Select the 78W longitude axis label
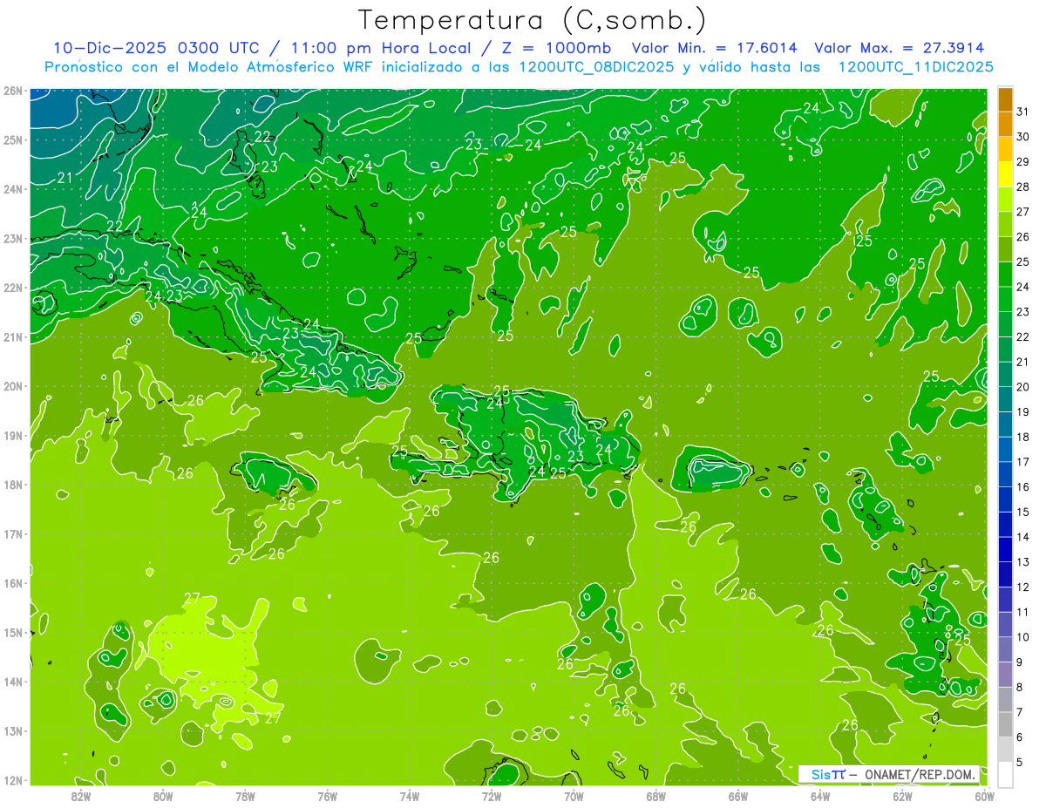The height and width of the screenshot is (808, 1046). coord(245,796)
